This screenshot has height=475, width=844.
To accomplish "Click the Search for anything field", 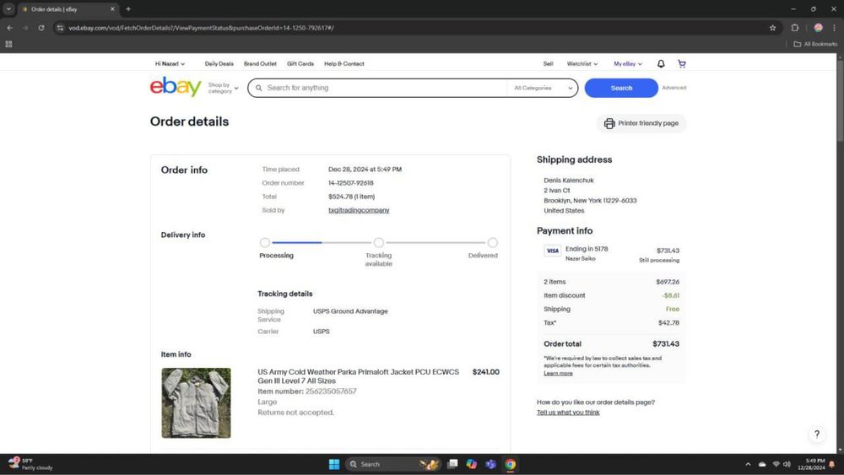I will (x=376, y=88).
